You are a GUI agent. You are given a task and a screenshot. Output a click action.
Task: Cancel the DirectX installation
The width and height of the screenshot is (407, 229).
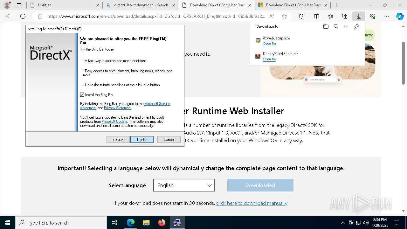click(x=169, y=140)
